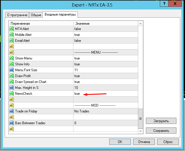This screenshot has height=151, width=185.
Task: Select the MOD separator value cell
Action: click(106, 105)
